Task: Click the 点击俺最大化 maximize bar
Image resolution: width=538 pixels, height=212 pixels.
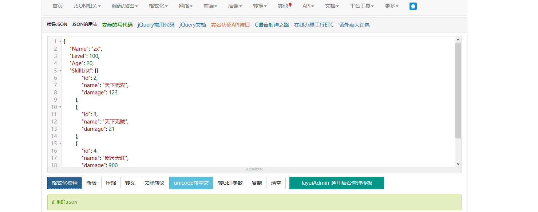Action: tap(254, 169)
